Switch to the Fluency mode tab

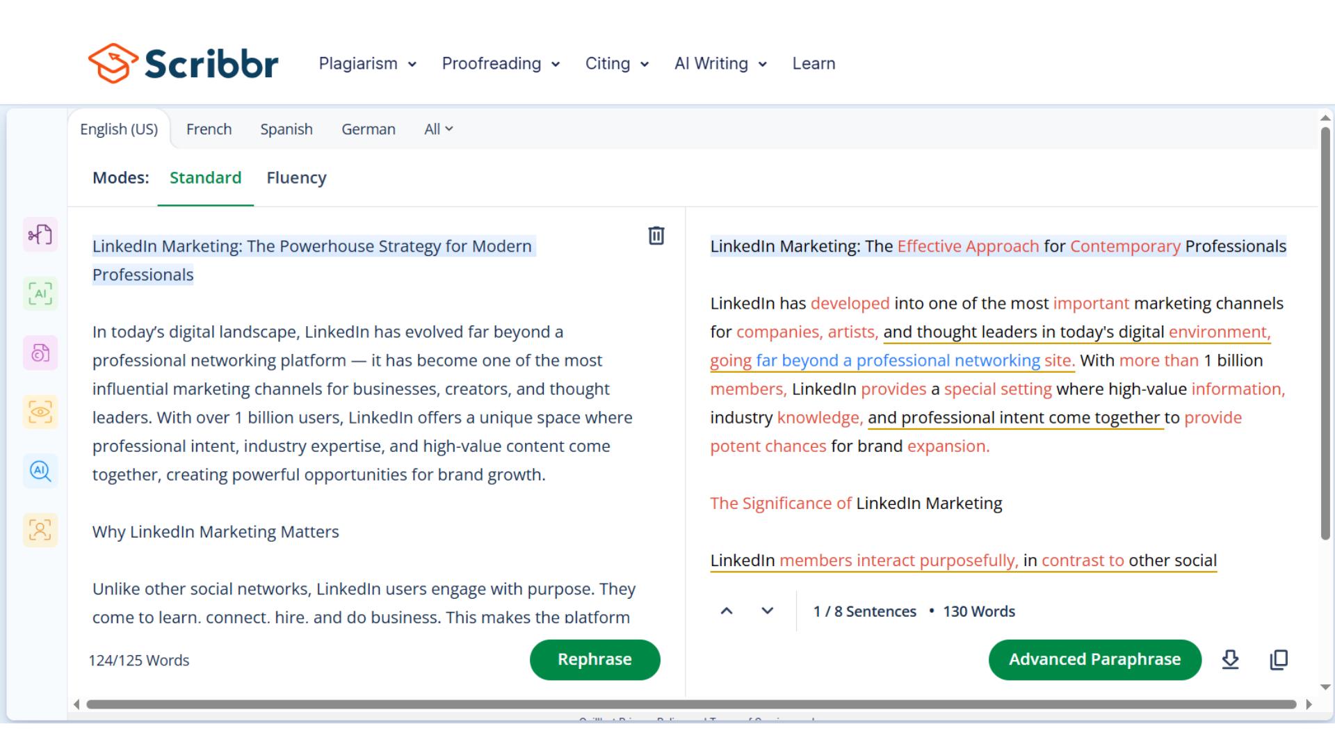[x=296, y=178]
